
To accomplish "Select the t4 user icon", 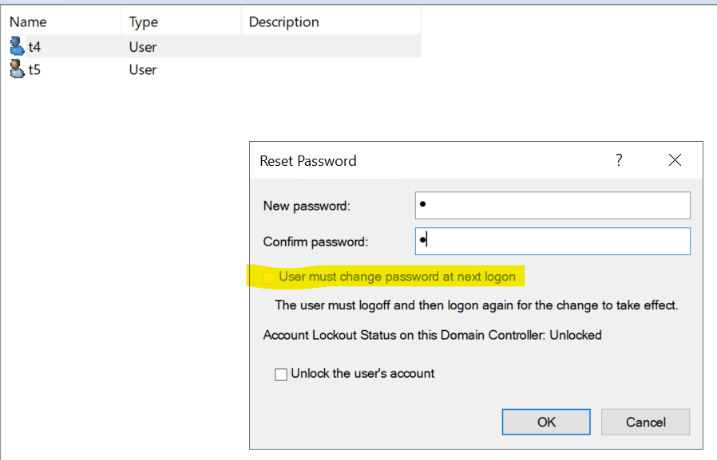I will [17, 46].
